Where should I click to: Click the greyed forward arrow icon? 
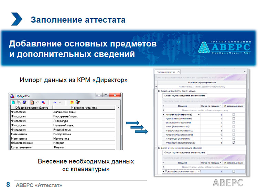click(60, 103)
